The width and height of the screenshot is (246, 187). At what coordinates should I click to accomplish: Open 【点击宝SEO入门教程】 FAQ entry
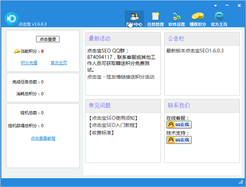(113, 125)
